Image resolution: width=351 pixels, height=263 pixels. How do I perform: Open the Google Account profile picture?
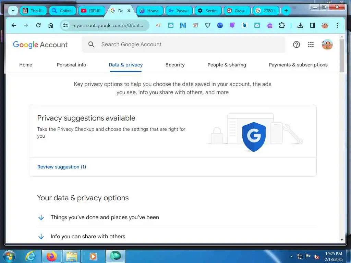[327, 45]
